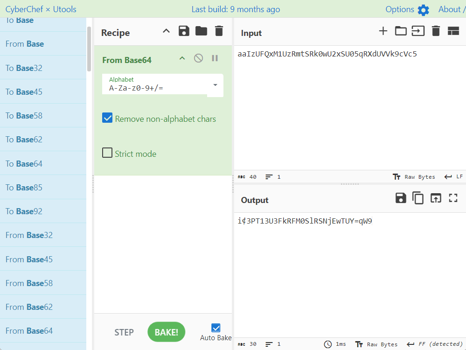Load a recipe via folder icon
The height and width of the screenshot is (350, 466).
tap(201, 31)
